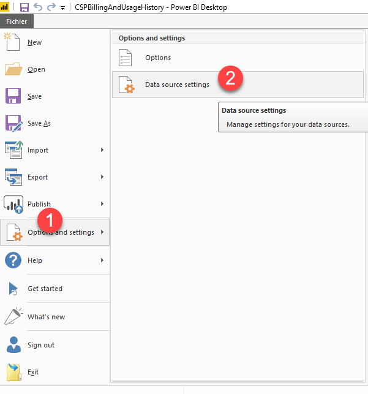Viewport: 368px width, 394px height.
Task: Select Exit entry
Action: (x=33, y=372)
